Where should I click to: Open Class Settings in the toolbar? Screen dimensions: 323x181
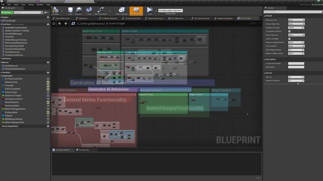pos(122,10)
